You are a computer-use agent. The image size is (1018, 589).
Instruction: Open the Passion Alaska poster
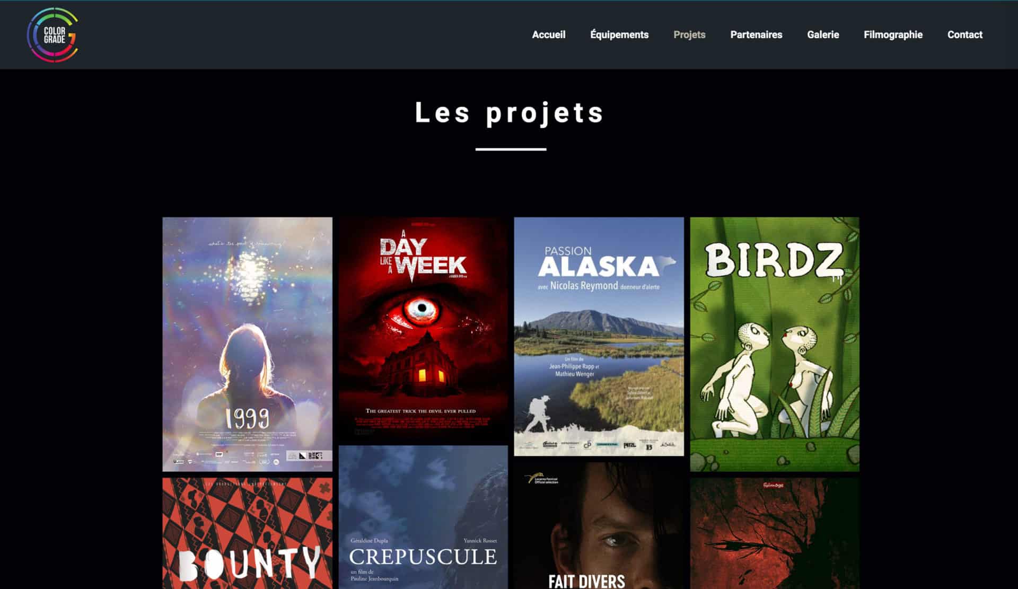click(599, 336)
